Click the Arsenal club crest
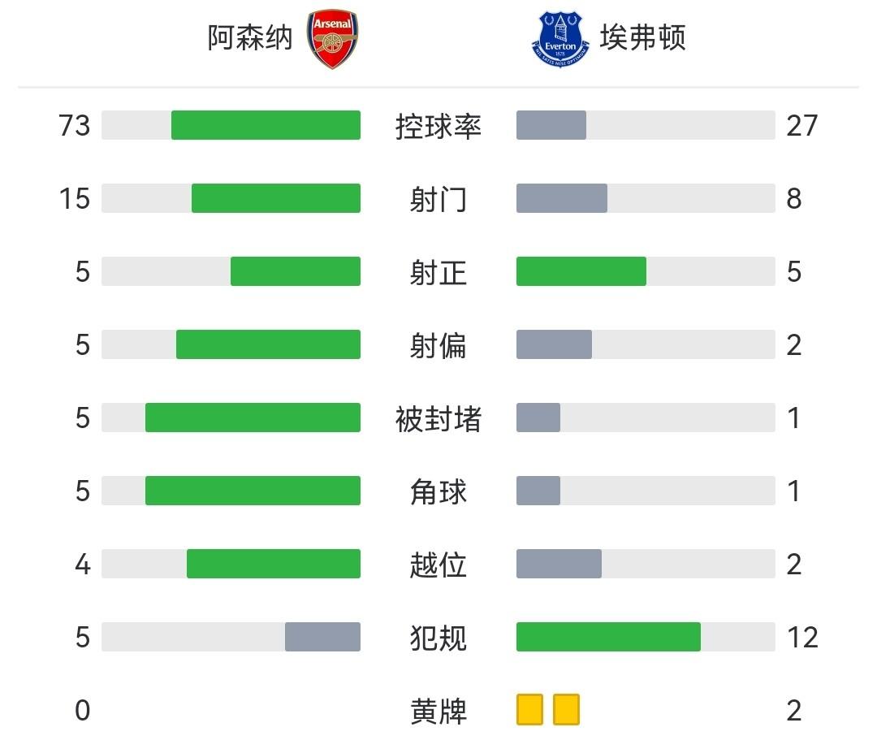Viewport: 877px width, 740px height. tap(334, 38)
